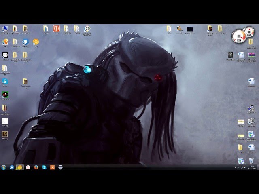Open the WinRAR archive icon
Screen dimensions: 259x194
[251, 55]
